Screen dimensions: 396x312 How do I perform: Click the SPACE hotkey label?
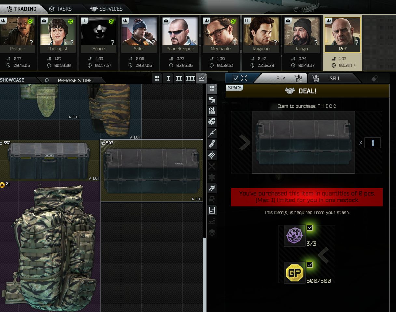click(x=235, y=88)
